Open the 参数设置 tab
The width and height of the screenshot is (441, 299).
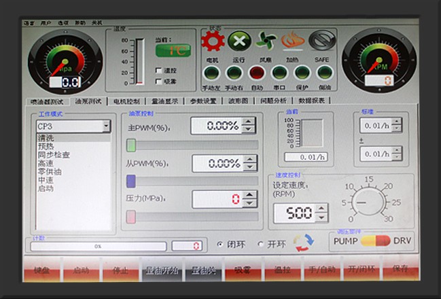(x=202, y=101)
